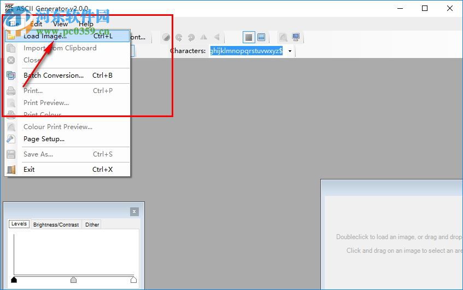Select Import from Clipboard menu entry

67,48
